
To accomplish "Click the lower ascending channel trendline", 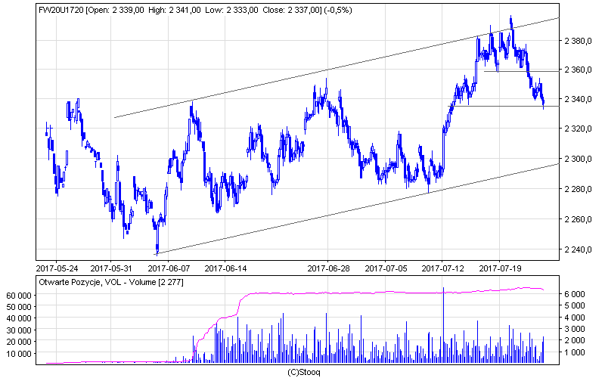I will click(356, 209).
